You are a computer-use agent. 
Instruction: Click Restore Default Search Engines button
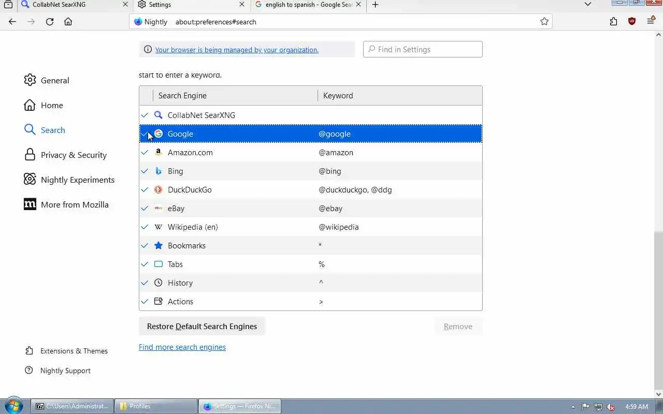tap(202, 327)
